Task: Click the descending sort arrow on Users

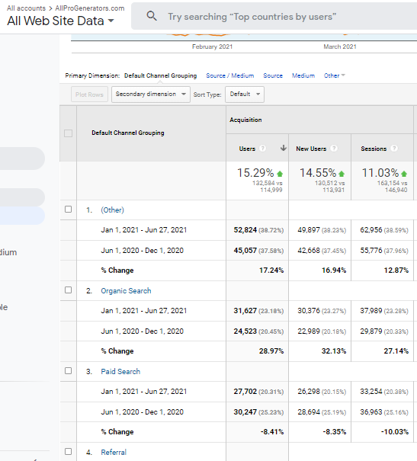Action: pyautogui.click(x=283, y=148)
